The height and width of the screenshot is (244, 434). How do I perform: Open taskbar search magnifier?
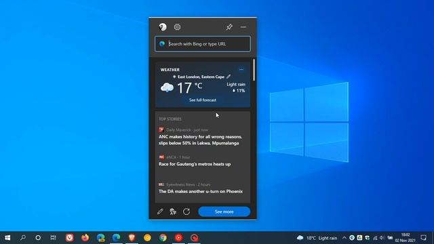pyautogui.click(x=23, y=238)
